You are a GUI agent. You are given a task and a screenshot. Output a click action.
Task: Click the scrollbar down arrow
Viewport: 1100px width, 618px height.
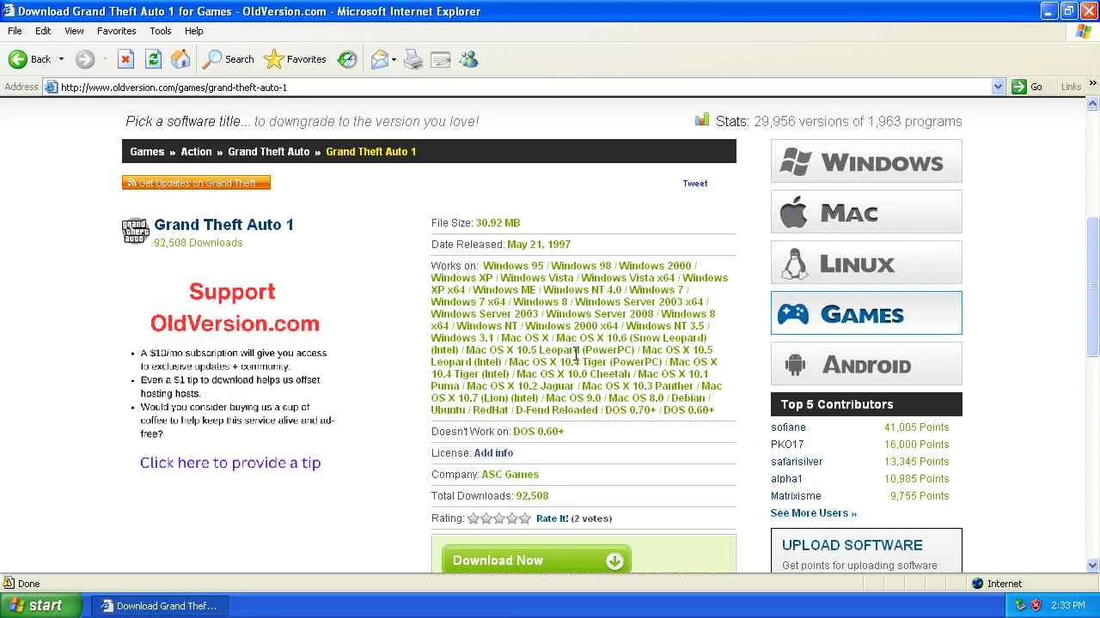(x=1093, y=565)
